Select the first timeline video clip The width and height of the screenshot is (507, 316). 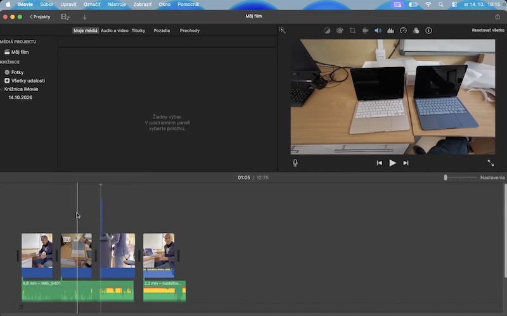[37, 255]
